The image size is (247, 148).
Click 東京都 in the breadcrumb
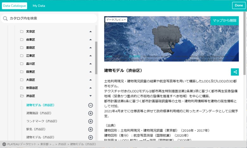tap(44, 144)
